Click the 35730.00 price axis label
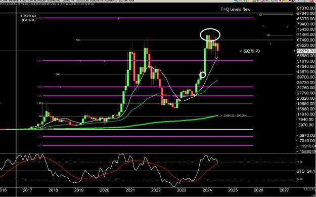Viewport: 316px width, 197px height. click(x=306, y=83)
